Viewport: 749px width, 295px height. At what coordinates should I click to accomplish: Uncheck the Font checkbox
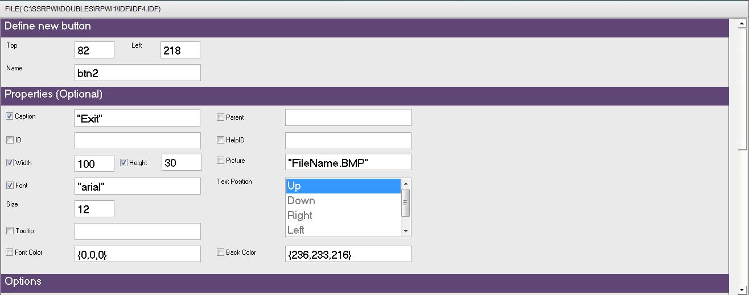coord(10,186)
